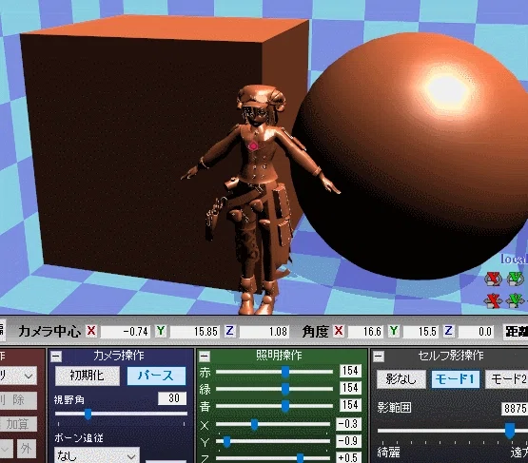
Task: Click the 影範囲 shadow range slider
Action: [x=453, y=431]
